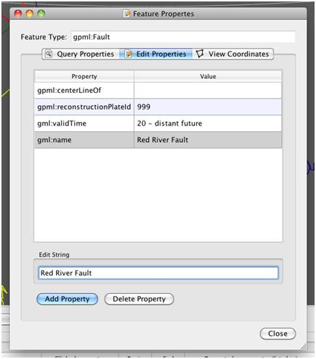Image resolution: width=316 pixels, height=359 pixels.
Task: Click the '20 - distant future' value cell
Action: pos(208,123)
